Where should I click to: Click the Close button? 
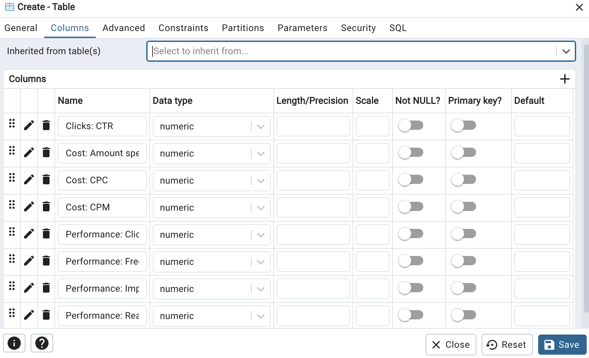tap(451, 344)
